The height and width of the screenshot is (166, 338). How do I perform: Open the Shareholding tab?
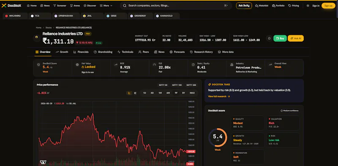103,52
